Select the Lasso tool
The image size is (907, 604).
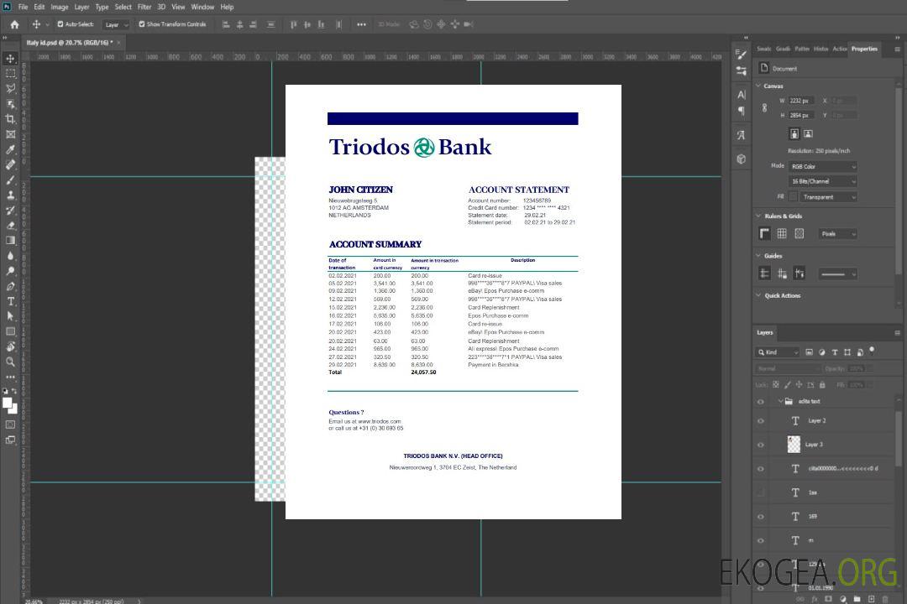point(10,88)
